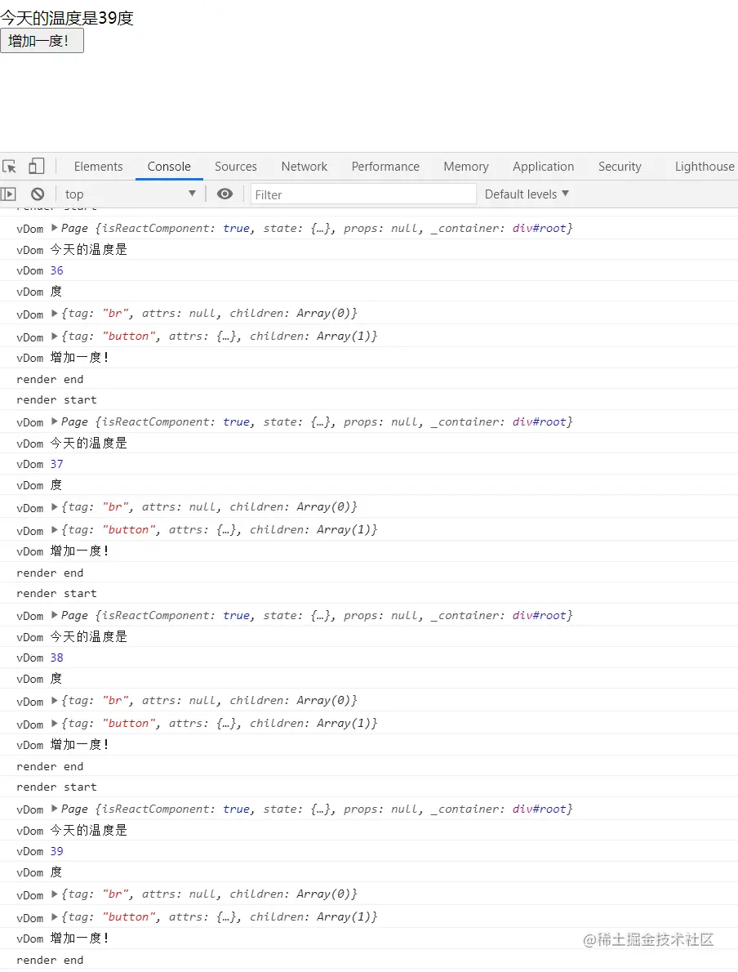This screenshot has width=738, height=972.
Task: Expand the Page object logged before 37
Action: (x=55, y=421)
